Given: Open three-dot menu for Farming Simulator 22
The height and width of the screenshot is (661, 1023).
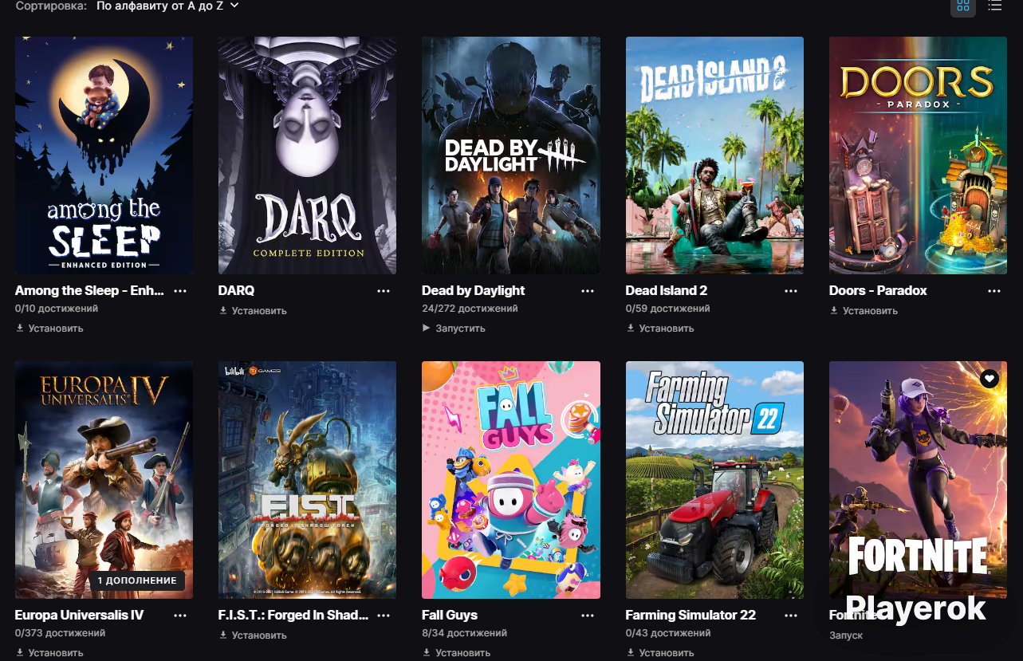Looking at the screenshot, I should [x=791, y=616].
